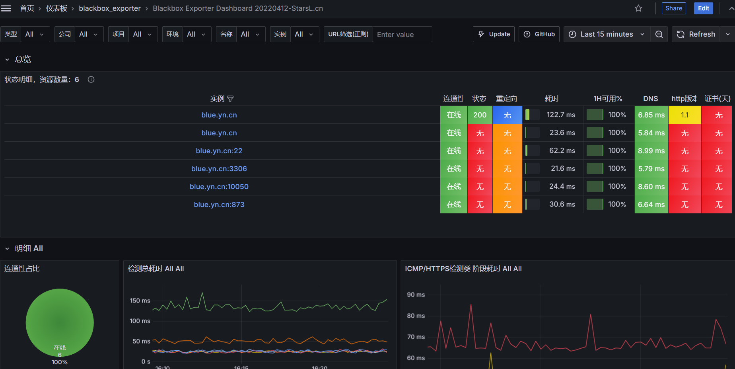The image size is (735, 369).
Task: Click the zoom out time range icon
Action: coord(659,34)
